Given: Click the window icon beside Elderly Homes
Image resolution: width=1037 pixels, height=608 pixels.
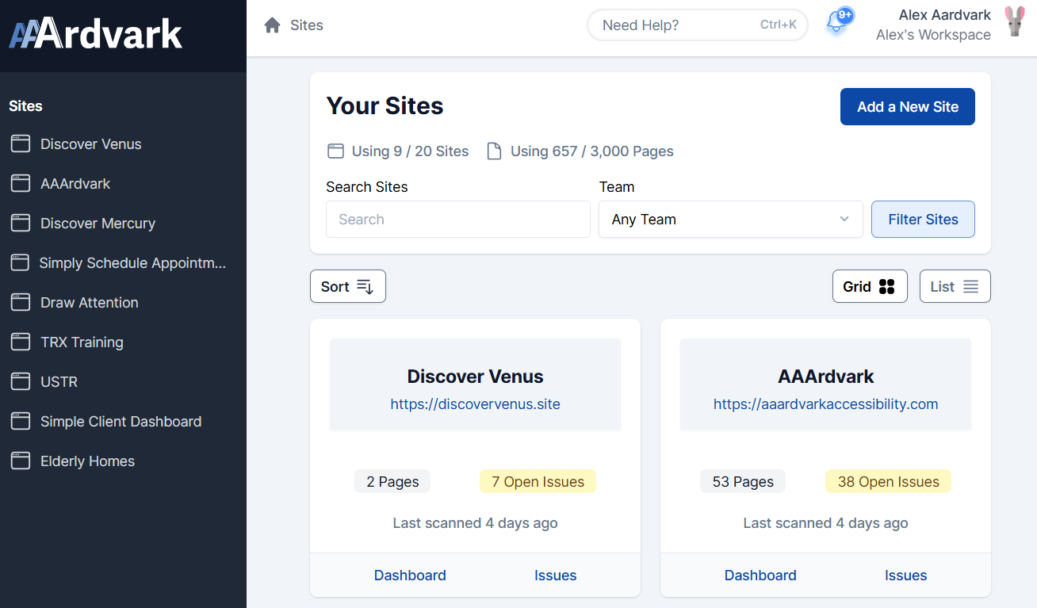Looking at the screenshot, I should pyautogui.click(x=21, y=461).
